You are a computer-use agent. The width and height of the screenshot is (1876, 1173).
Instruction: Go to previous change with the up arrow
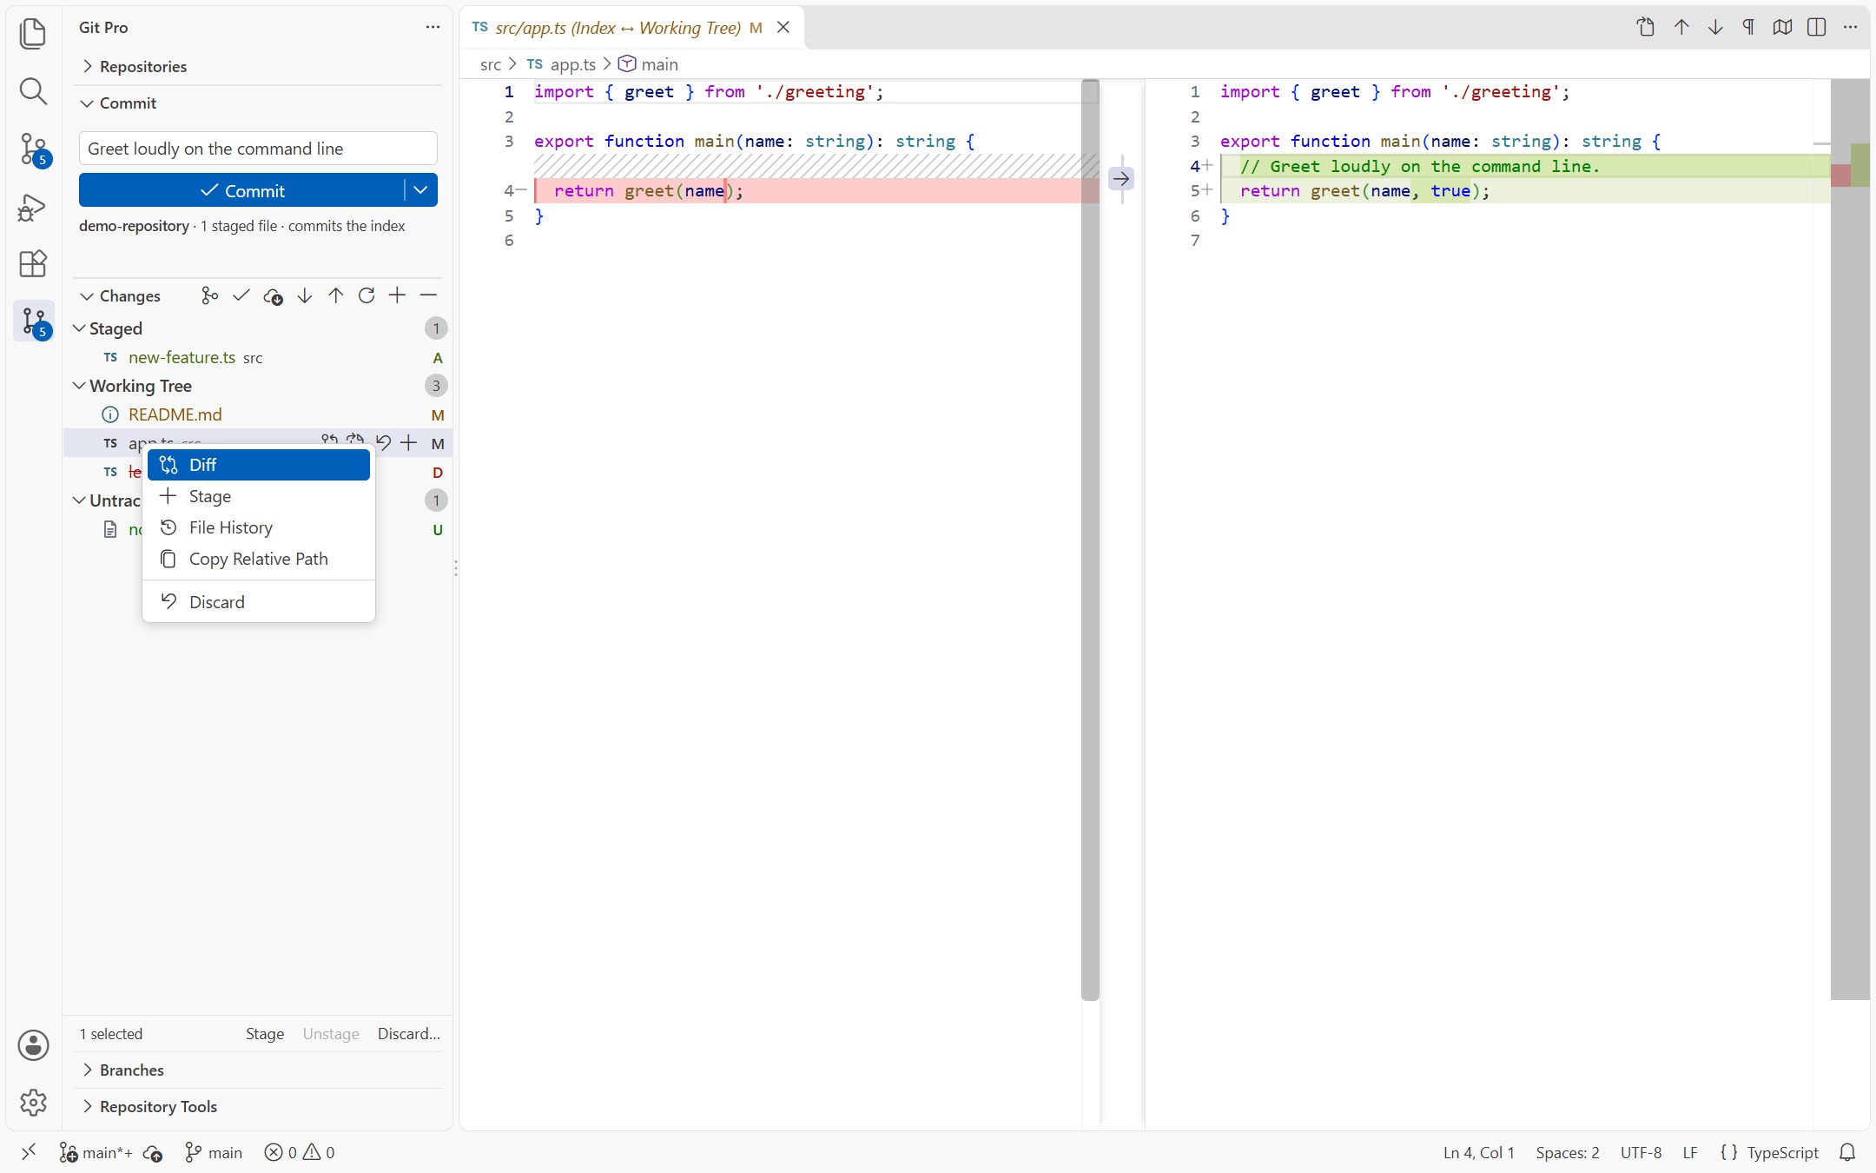click(1681, 27)
